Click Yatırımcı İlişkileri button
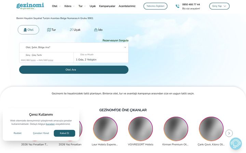246x153 pixels. (155, 6)
